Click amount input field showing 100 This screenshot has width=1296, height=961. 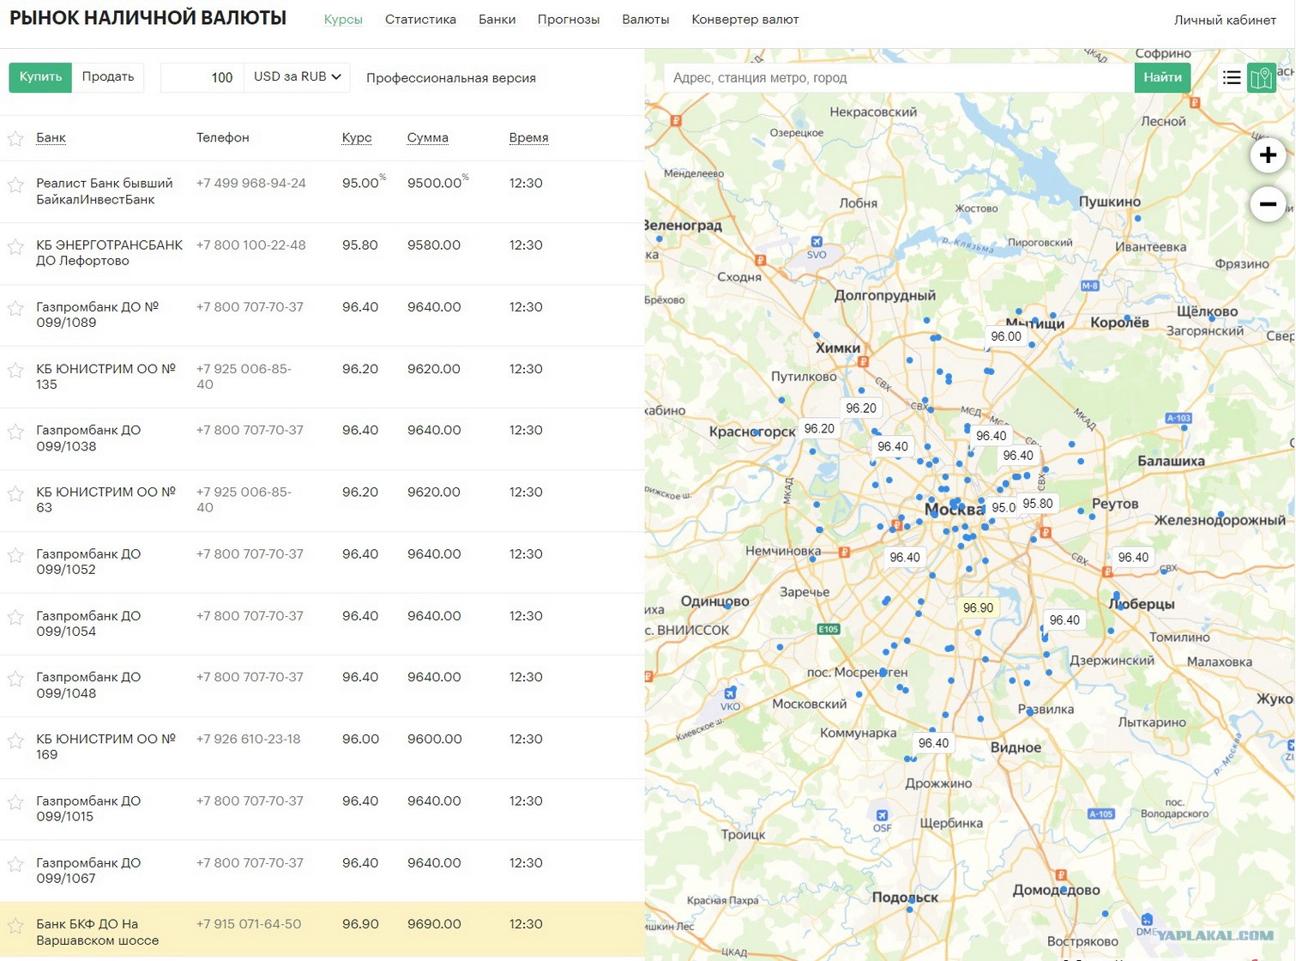[x=202, y=77]
